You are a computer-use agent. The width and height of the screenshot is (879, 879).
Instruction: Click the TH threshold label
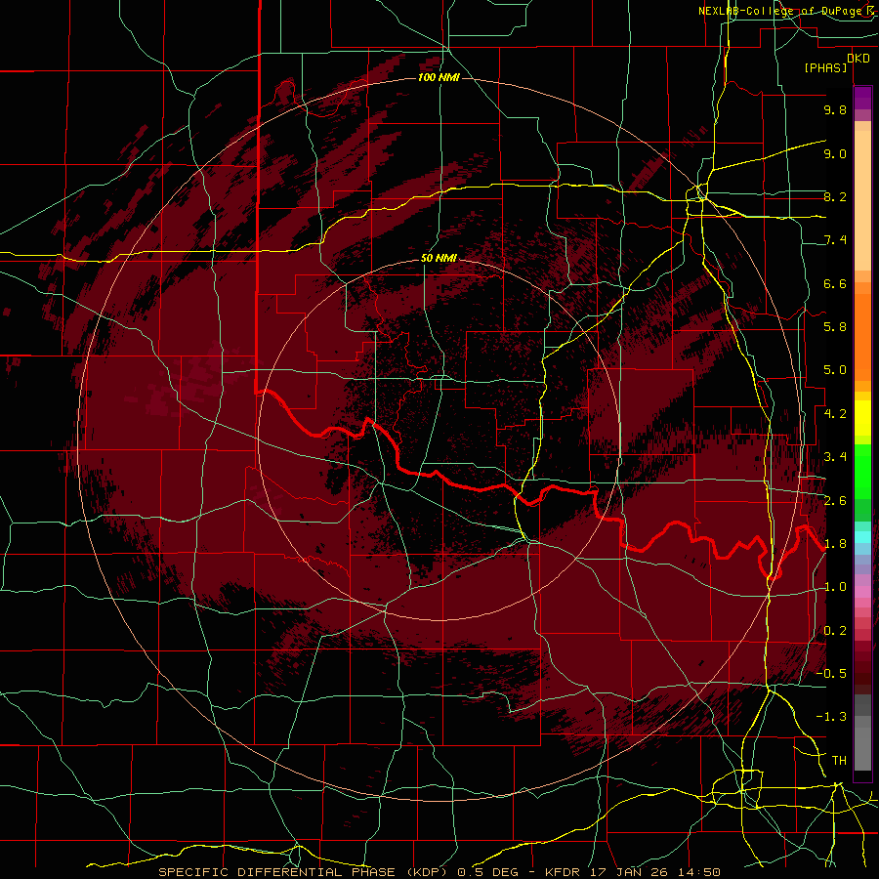[x=839, y=761]
